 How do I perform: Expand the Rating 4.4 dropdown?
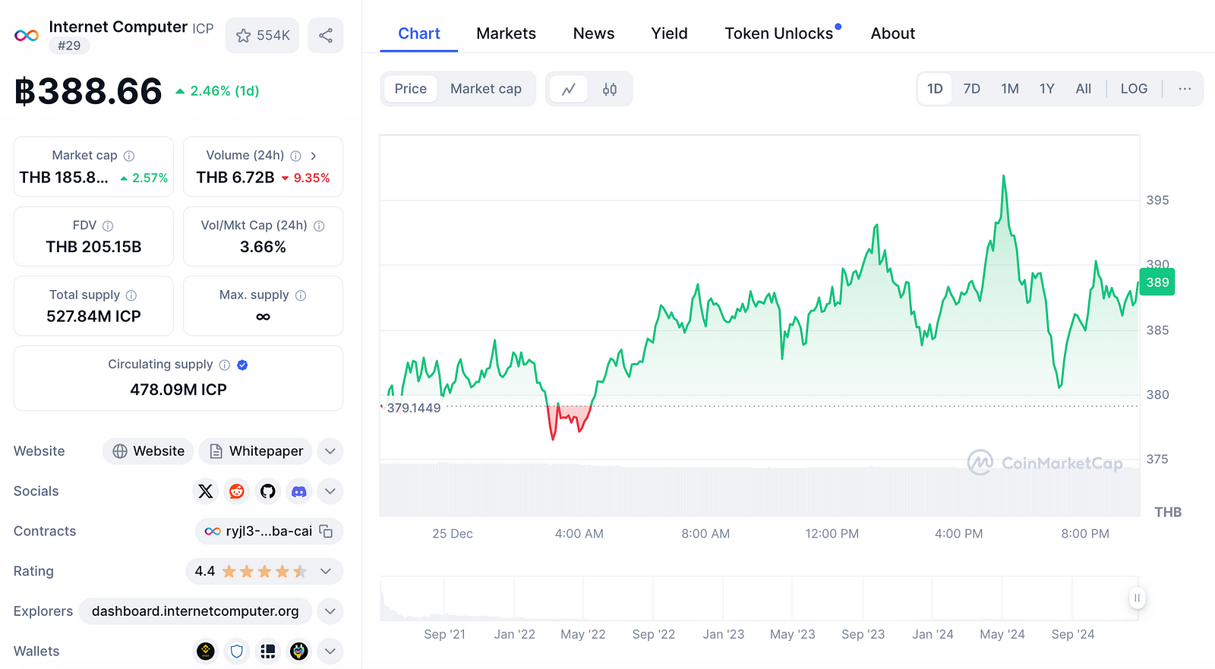326,571
